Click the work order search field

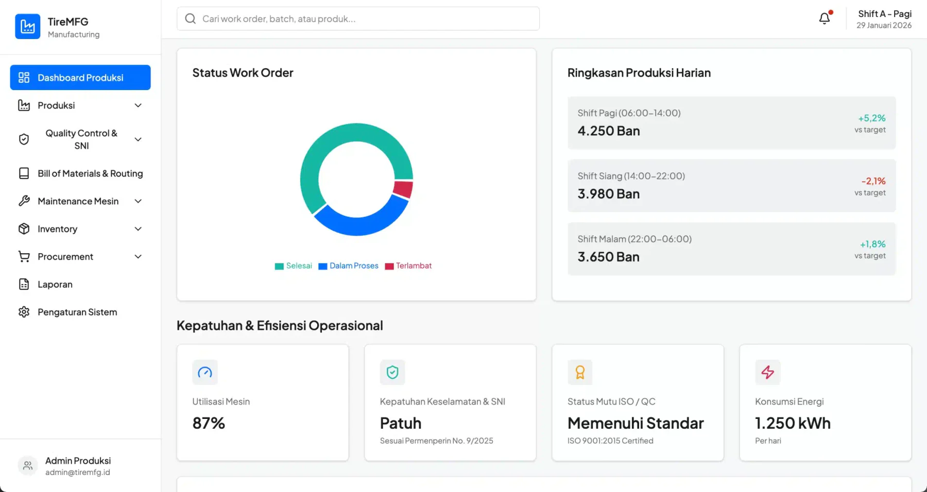click(358, 19)
